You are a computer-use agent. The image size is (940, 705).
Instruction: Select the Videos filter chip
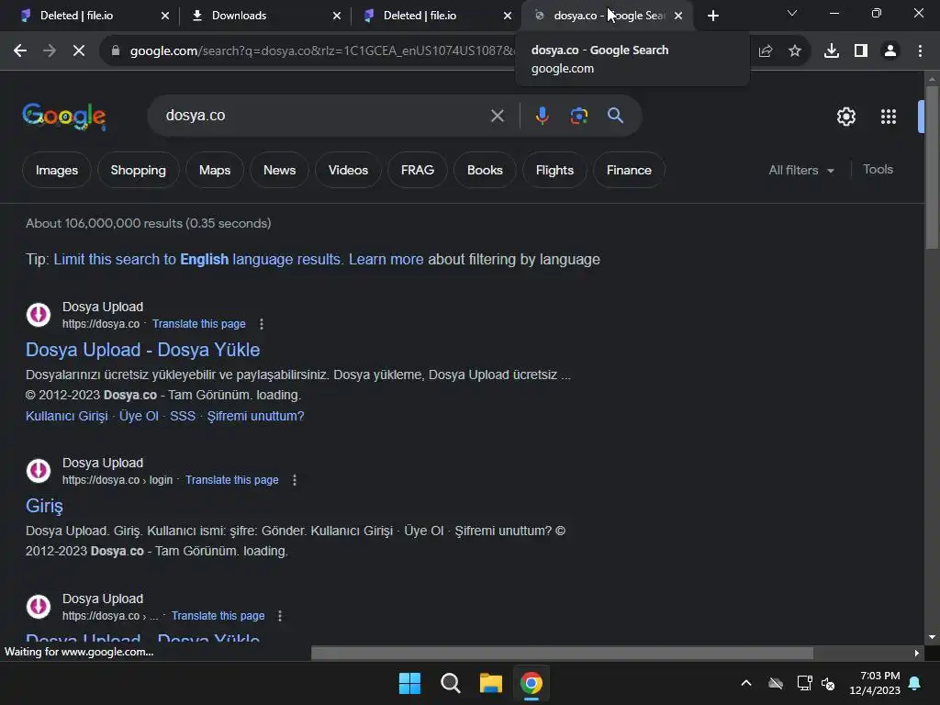point(348,170)
